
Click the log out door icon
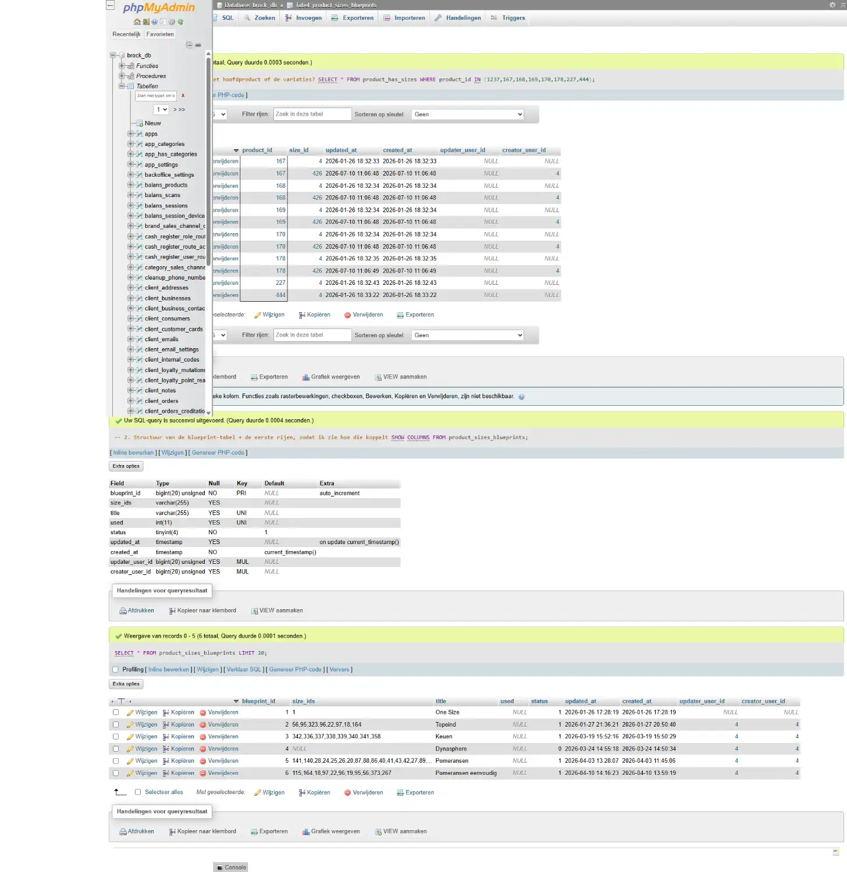click(x=146, y=22)
